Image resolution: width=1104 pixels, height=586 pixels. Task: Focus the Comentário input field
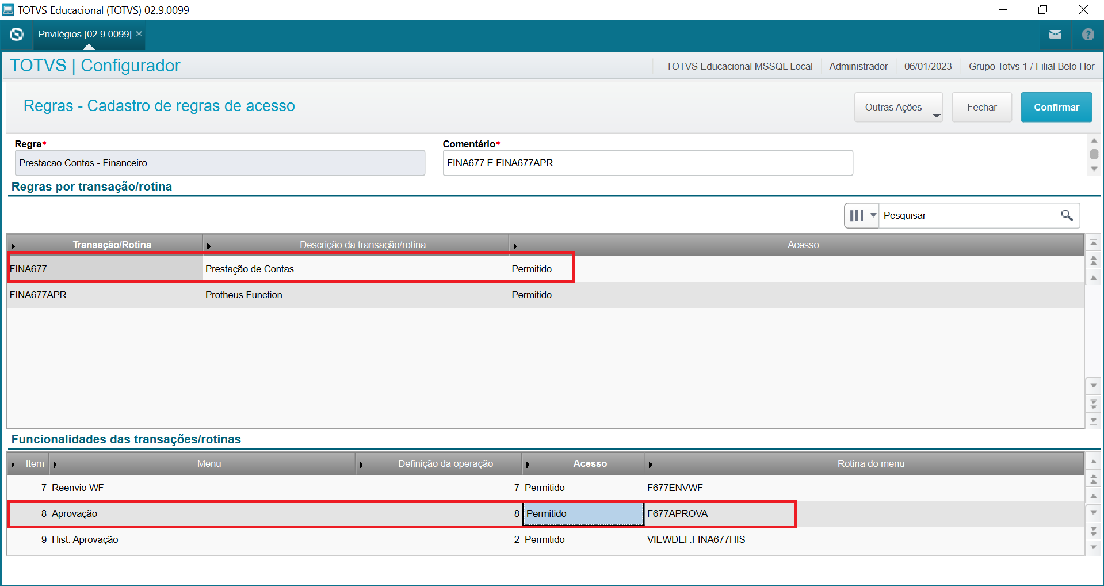pyautogui.click(x=648, y=163)
